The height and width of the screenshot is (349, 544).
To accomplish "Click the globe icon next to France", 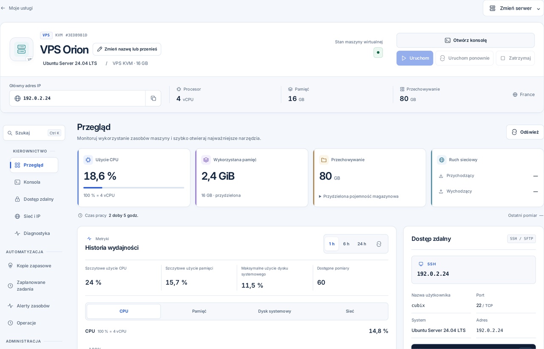I will [515, 94].
